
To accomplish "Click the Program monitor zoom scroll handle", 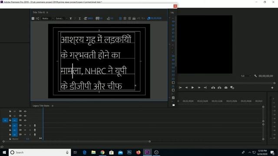I will [x=274, y=83].
